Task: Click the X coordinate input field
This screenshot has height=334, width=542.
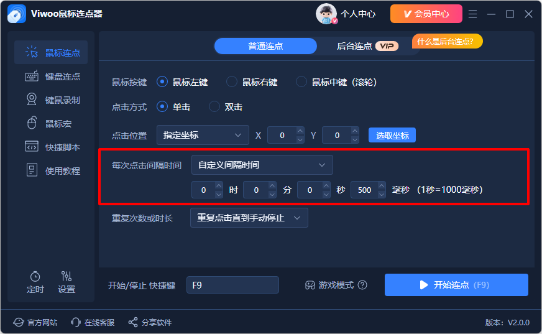Action: [x=282, y=135]
